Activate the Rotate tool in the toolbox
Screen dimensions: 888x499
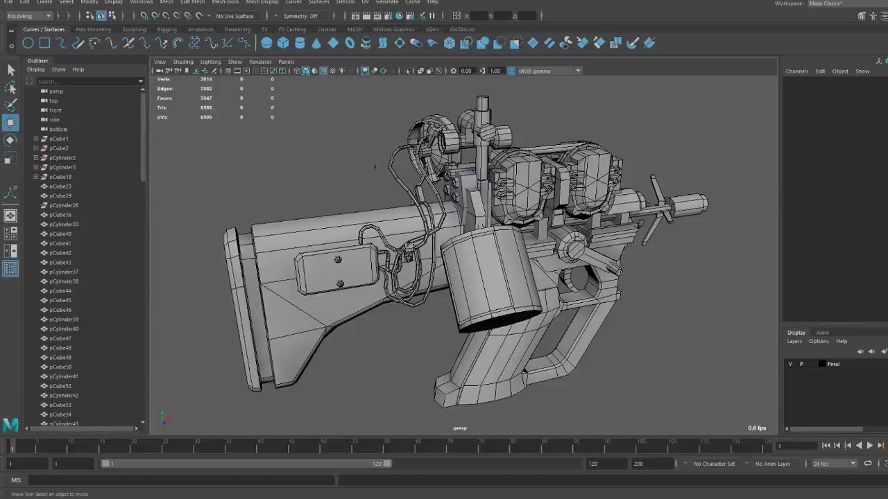click(10, 140)
